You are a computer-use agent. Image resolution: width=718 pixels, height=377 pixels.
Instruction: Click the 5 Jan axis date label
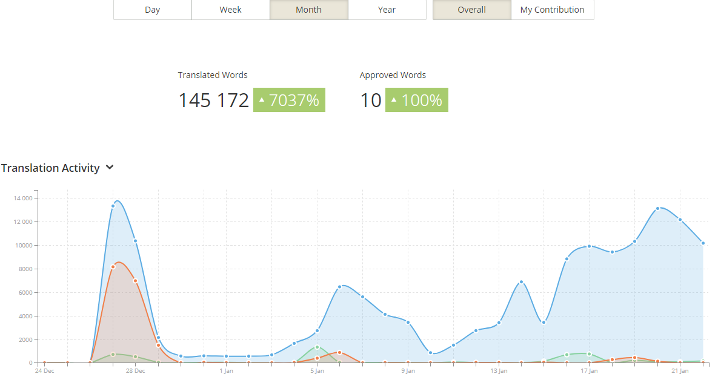(x=317, y=370)
